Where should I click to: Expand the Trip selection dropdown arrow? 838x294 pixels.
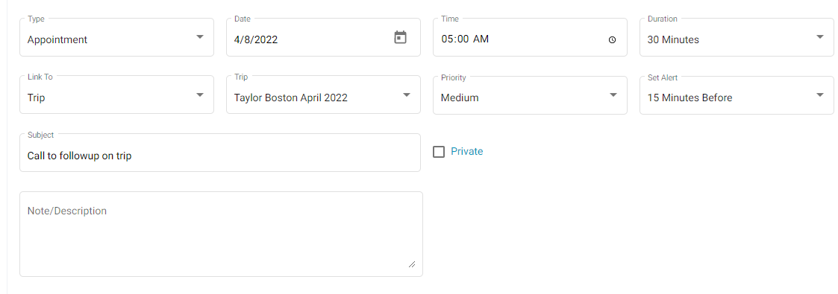click(x=407, y=95)
